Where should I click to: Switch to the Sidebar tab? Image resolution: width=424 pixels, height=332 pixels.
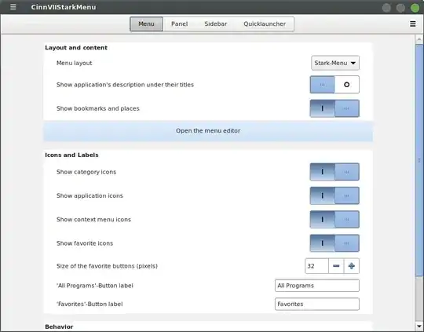tap(215, 24)
